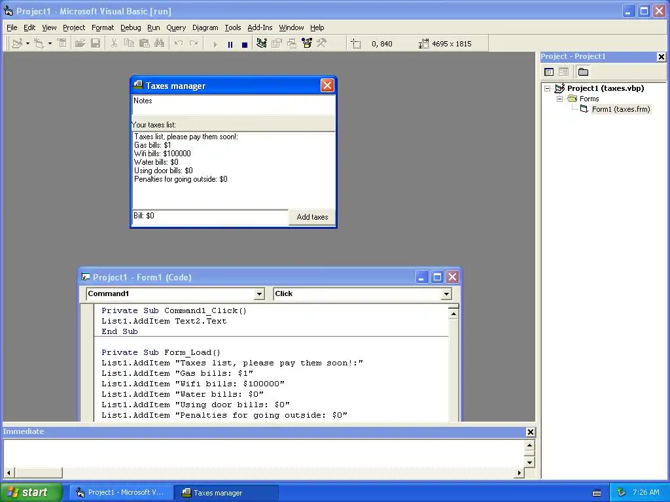Close the Immediate window panel
Screen dimensions: 670x502
click(x=530, y=432)
